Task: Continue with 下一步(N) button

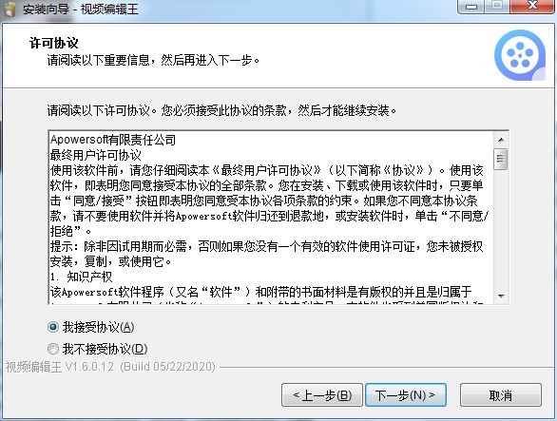Action: point(406,394)
